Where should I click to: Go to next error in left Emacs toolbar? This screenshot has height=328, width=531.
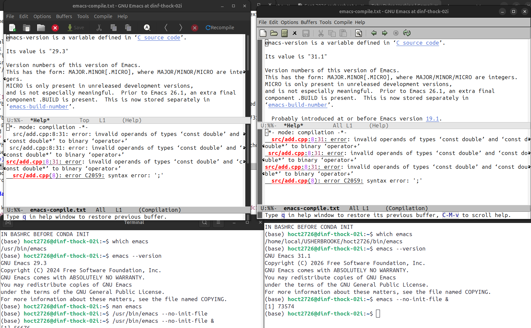click(x=180, y=28)
